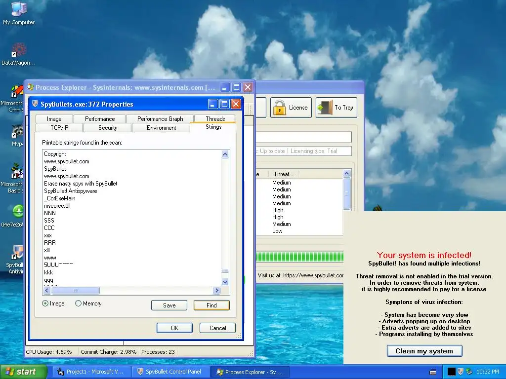Maximize the SpyBullets.exe Properties window
The image size is (506, 379).
224,104
